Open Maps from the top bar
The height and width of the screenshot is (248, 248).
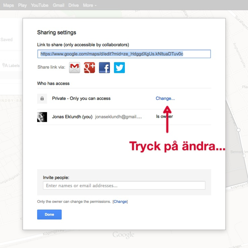[x=8, y=5]
